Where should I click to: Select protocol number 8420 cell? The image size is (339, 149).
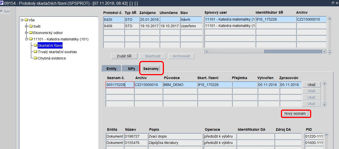coord(114,20)
